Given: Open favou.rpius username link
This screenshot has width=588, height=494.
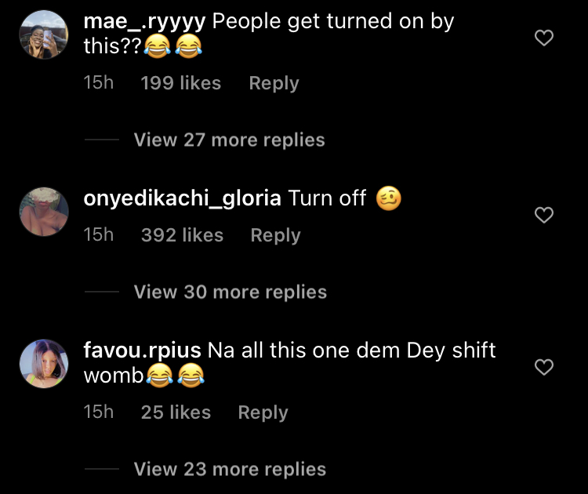Looking at the screenshot, I should 143,351.
